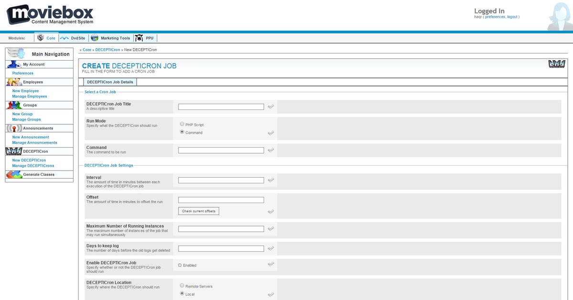This screenshot has height=300, width=573.
Task: Click the Interval input field
Action: tap(221, 180)
